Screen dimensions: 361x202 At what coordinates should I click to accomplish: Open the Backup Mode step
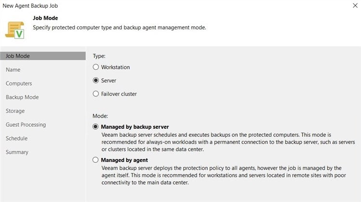pyautogui.click(x=22, y=97)
